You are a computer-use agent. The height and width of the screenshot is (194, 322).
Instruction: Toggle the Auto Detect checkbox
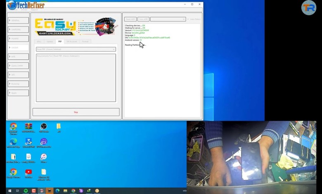(188, 19)
